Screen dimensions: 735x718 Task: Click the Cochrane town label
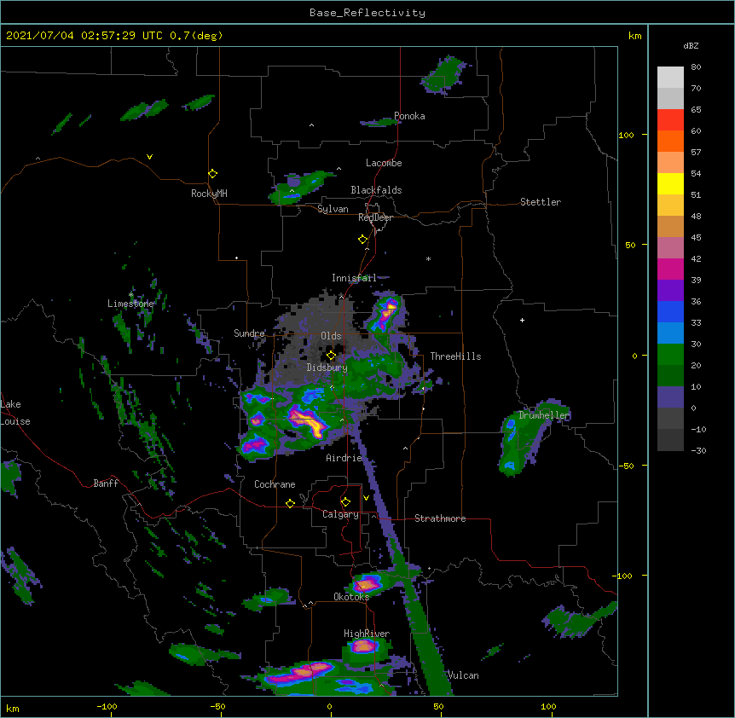pyautogui.click(x=275, y=484)
